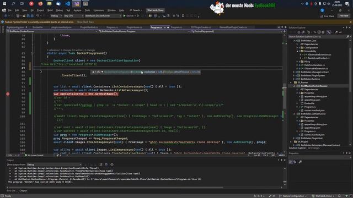Collapse the BotMaster.Core project node
This screenshot has width=353, height=198.
(294, 41)
